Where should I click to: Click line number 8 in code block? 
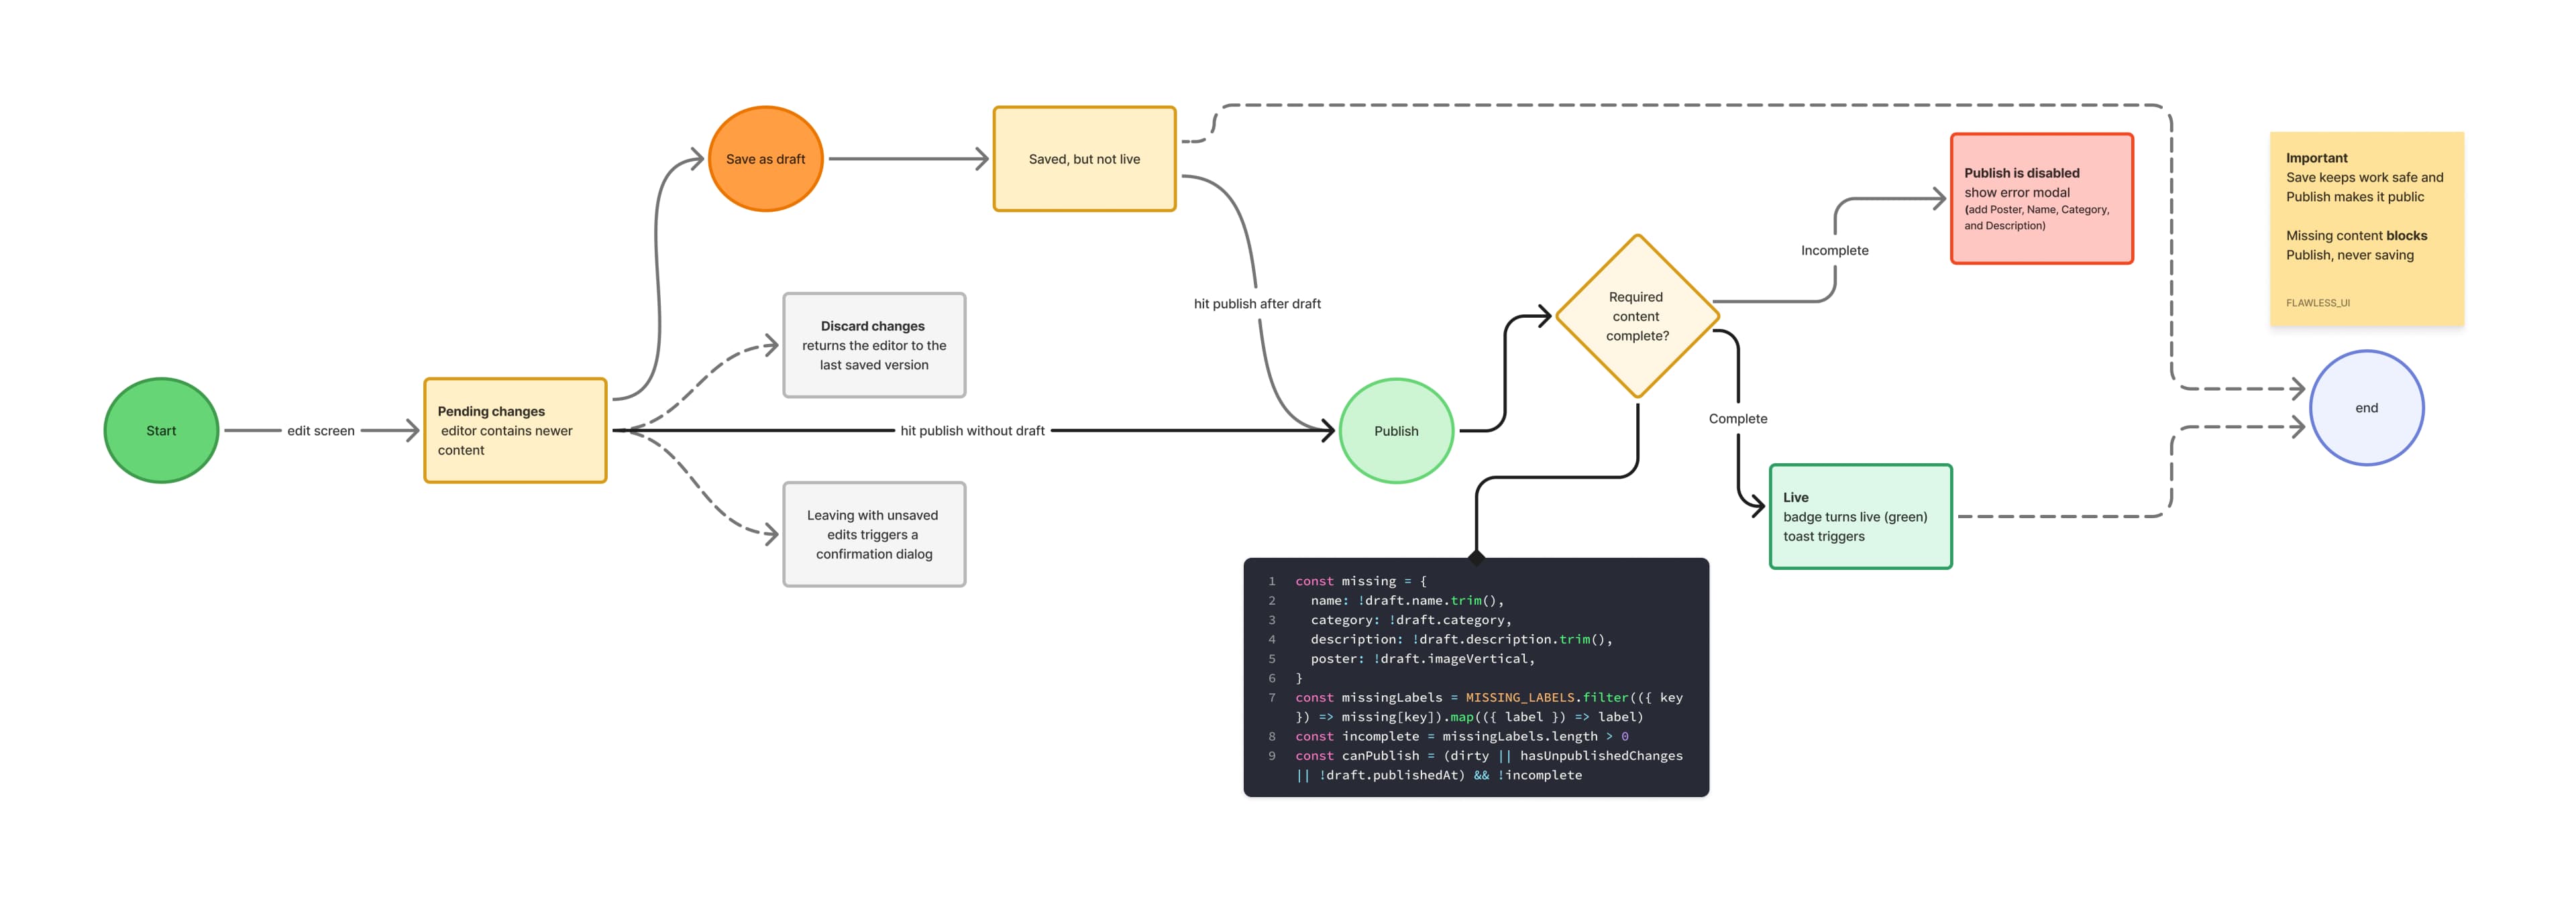[x=1272, y=736]
